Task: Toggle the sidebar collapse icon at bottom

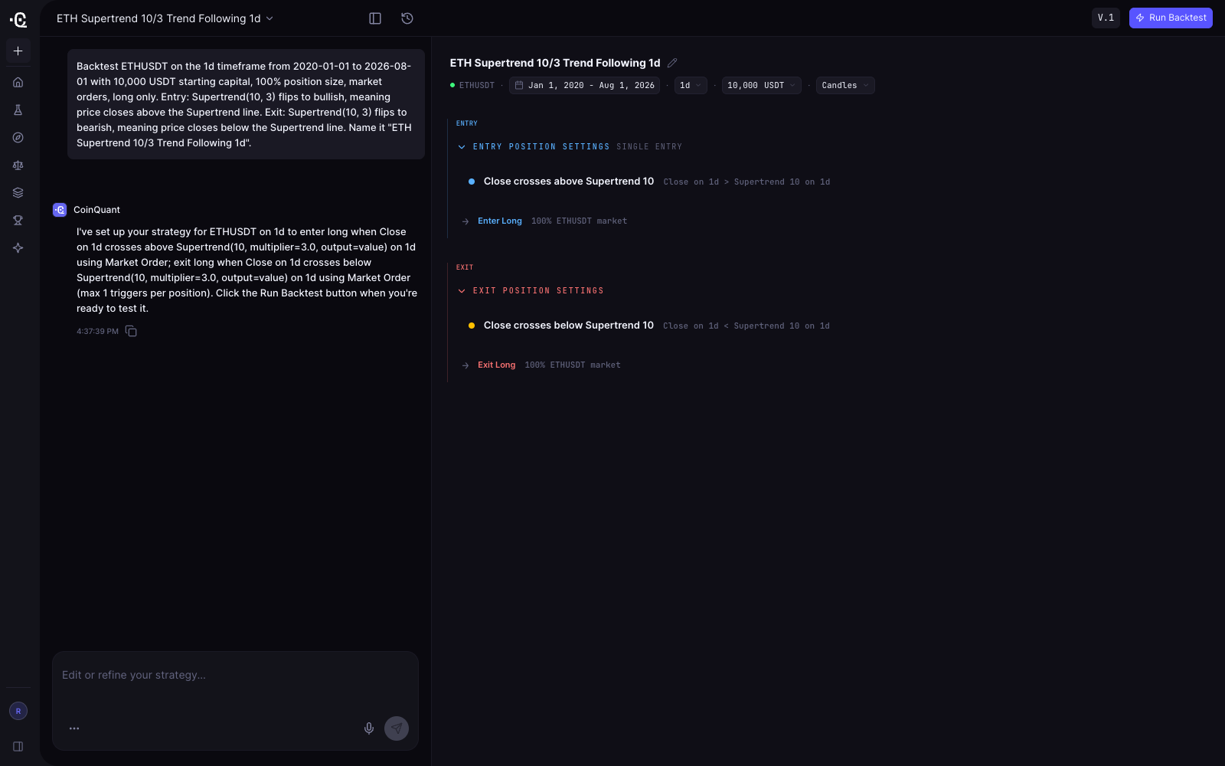Action: coord(18,746)
